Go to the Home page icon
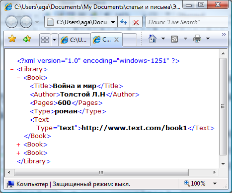232x193 pixels. pyautogui.click(x=153, y=39)
